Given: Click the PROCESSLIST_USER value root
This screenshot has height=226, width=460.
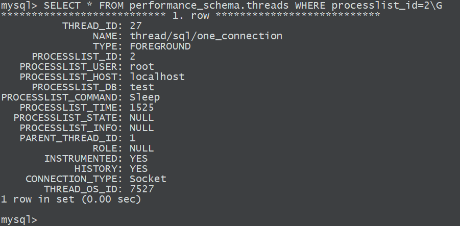Looking at the screenshot, I should (142, 66).
